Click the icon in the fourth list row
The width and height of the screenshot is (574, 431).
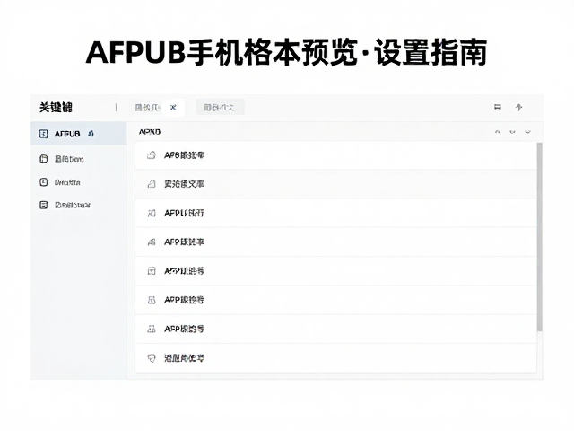[152, 242]
